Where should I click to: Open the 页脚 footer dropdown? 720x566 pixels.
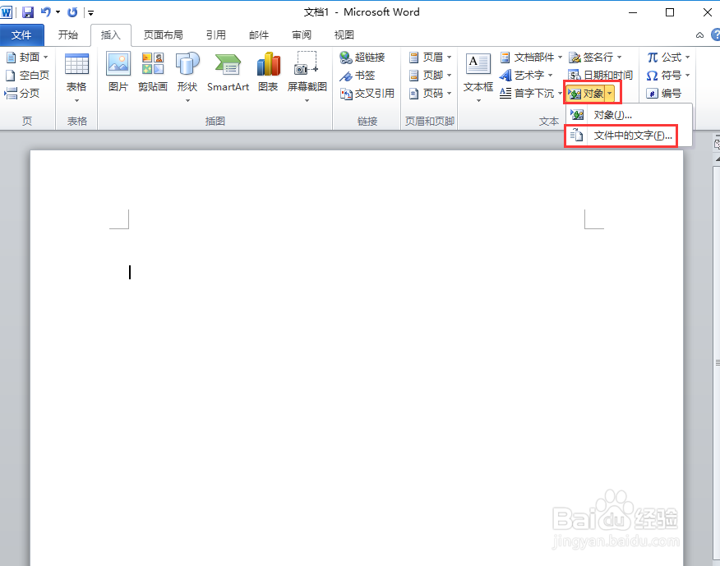click(x=430, y=76)
